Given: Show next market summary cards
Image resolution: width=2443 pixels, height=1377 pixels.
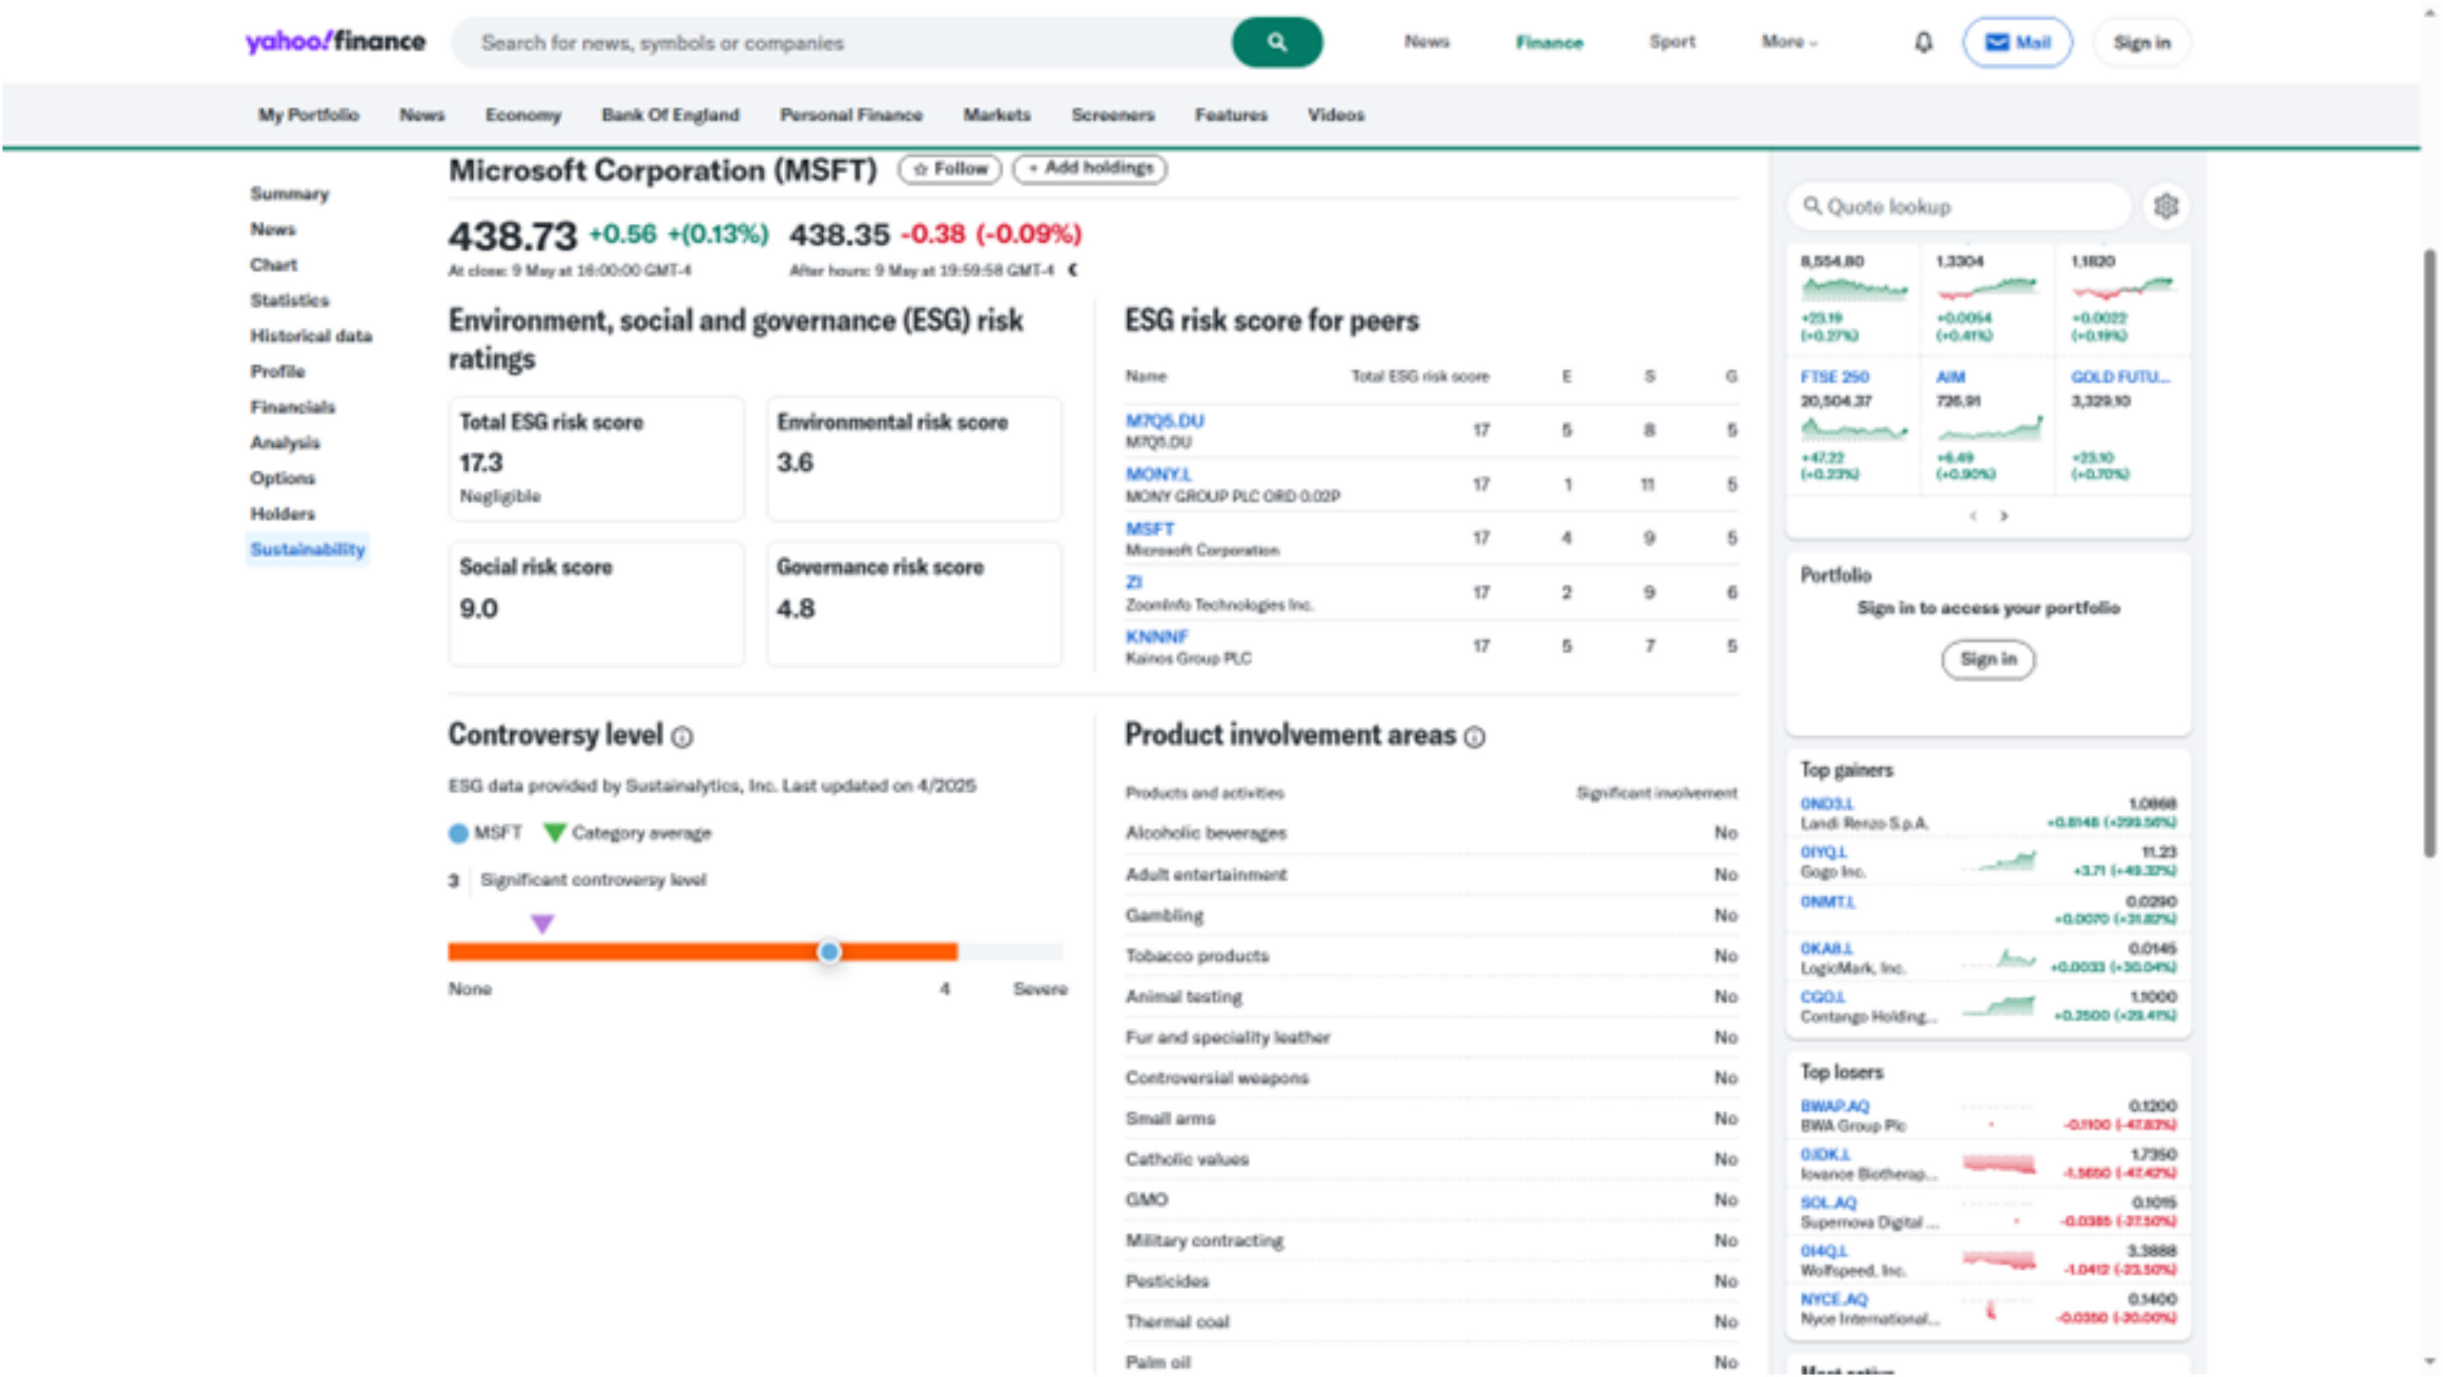Looking at the screenshot, I should 2004,516.
